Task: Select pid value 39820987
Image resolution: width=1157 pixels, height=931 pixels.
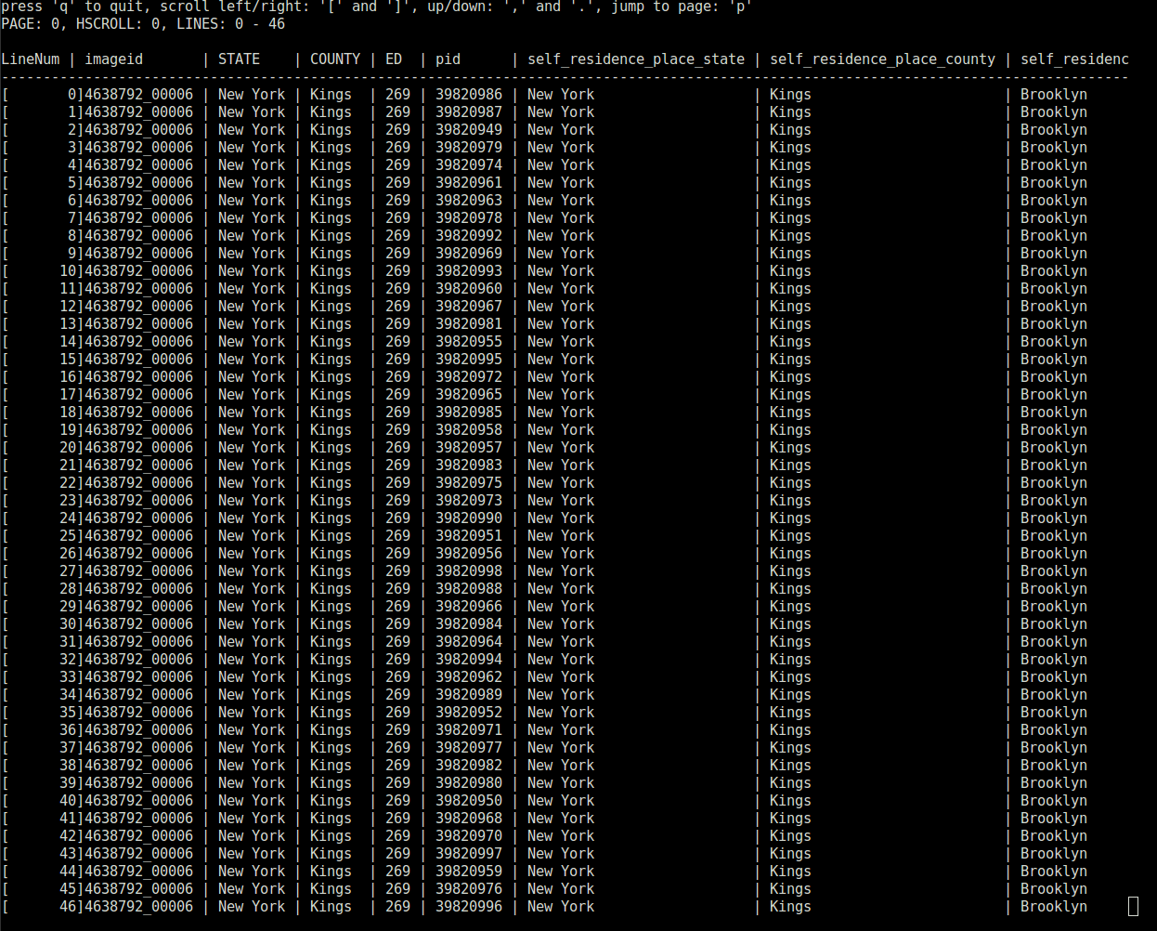Action: coord(469,111)
